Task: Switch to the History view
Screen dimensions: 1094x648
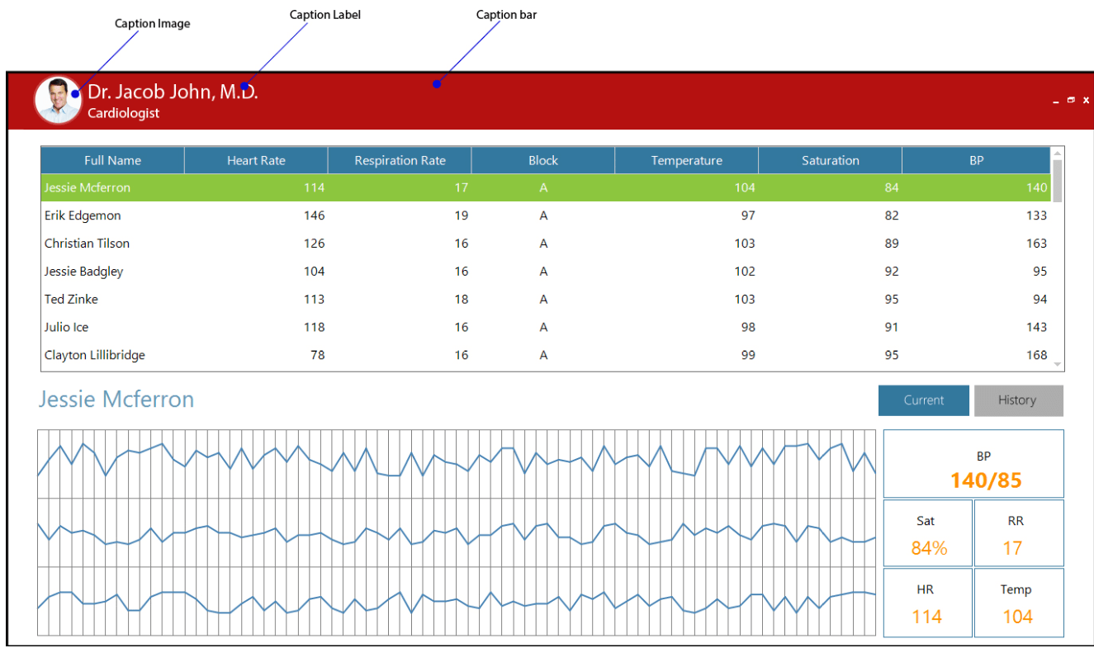Action: (x=1017, y=400)
